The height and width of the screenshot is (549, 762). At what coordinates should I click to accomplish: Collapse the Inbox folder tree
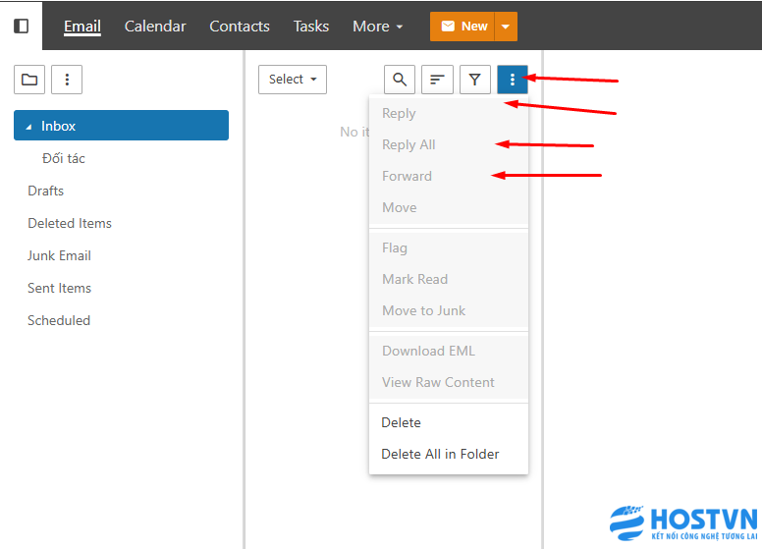click(28, 127)
